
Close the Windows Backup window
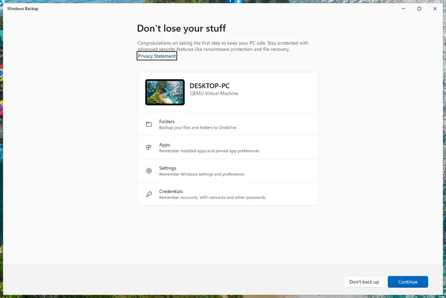click(435, 9)
